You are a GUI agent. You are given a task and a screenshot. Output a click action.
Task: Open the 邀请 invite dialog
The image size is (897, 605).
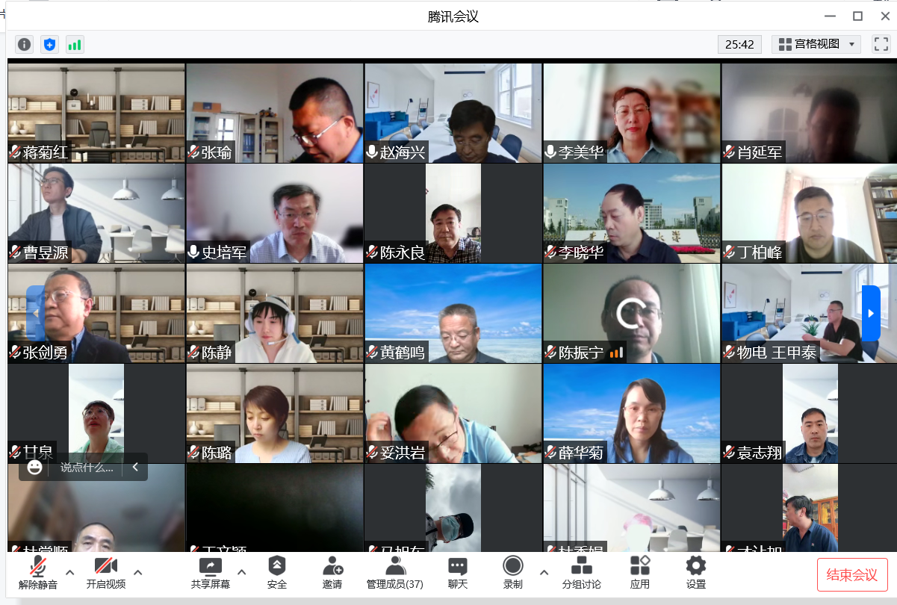tap(332, 573)
